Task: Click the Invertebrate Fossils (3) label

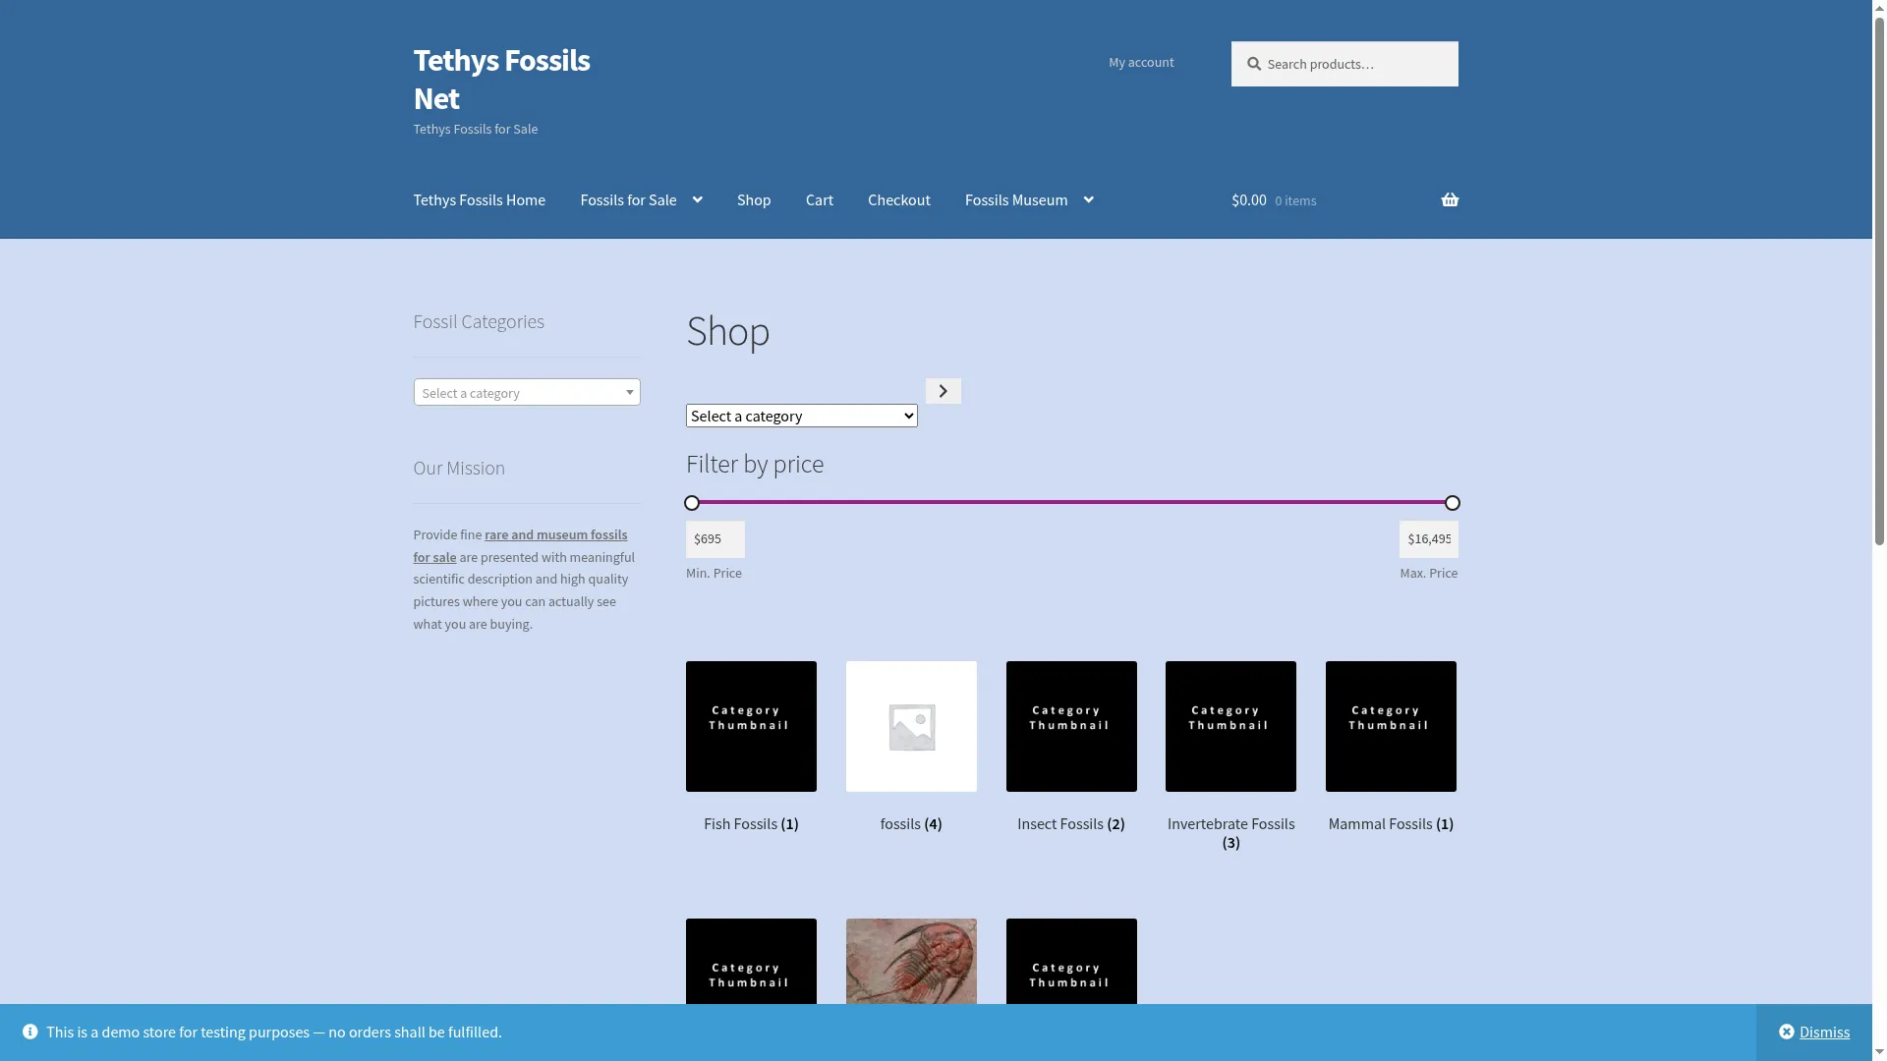Action: (x=1230, y=833)
